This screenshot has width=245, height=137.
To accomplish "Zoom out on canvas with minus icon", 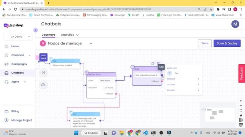I will [x=241, y=106].
